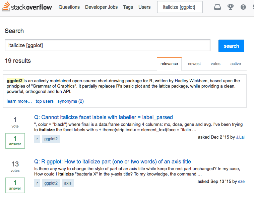The width and height of the screenshot is (254, 200).
Task: Switch to the active sort tab
Action: pos(236,64)
